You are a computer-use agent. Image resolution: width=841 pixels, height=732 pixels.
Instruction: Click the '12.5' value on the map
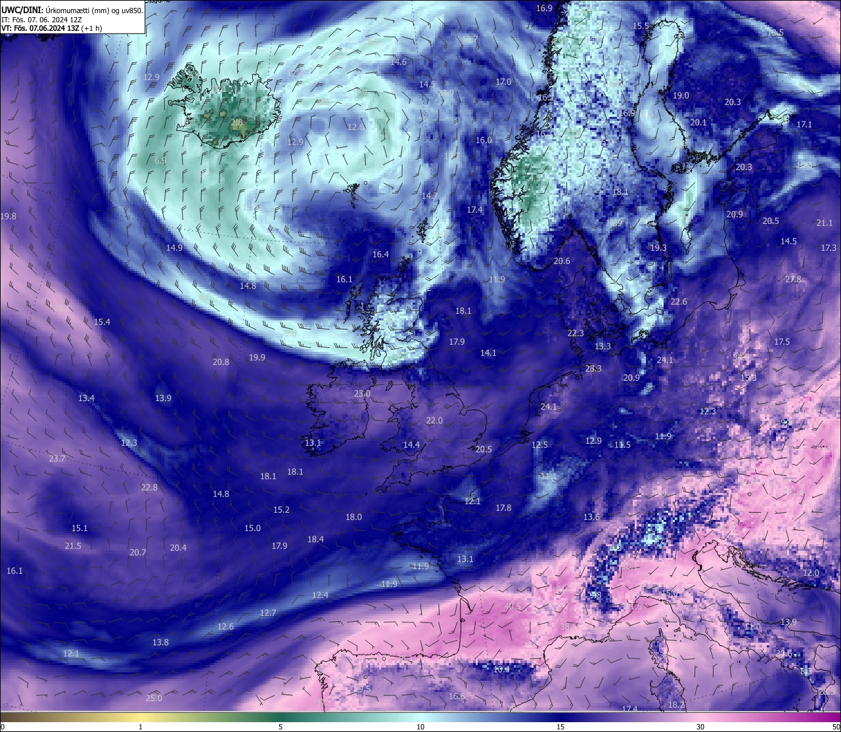click(x=539, y=445)
